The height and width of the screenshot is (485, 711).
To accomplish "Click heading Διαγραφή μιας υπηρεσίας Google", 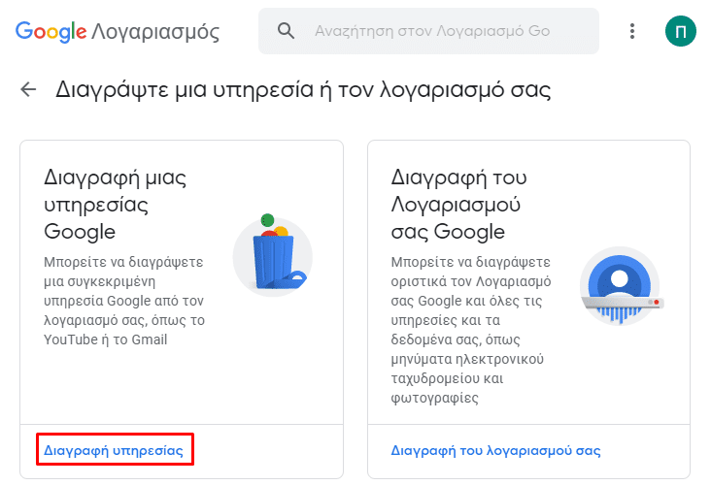I will (x=116, y=205).
